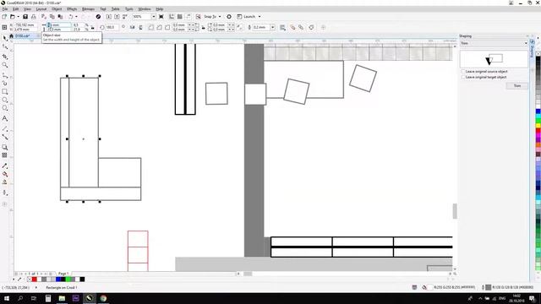The width and height of the screenshot is (541, 304).
Task: Click the Copy icon in toolbar
Action: pyautogui.click(x=52, y=17)
